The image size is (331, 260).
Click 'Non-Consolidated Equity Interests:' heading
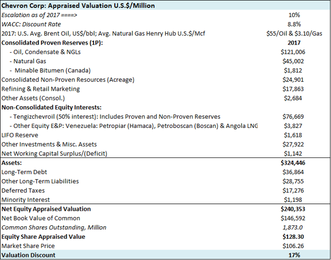[x=52, y=107]
